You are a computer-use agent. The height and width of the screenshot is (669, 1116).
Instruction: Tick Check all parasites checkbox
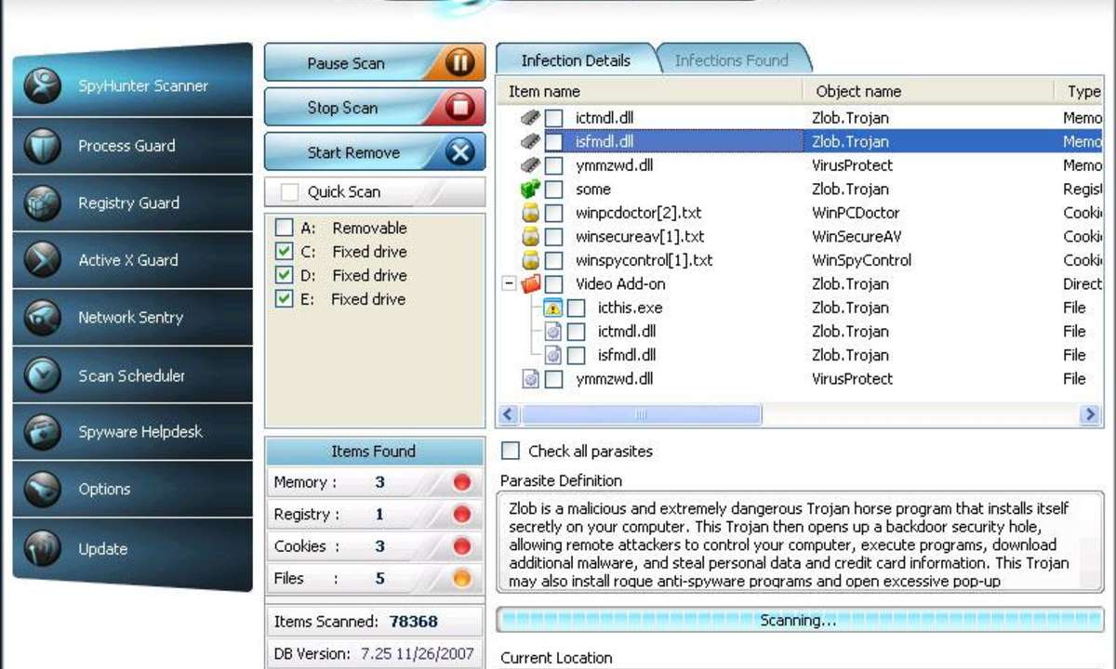click(511, 451)
